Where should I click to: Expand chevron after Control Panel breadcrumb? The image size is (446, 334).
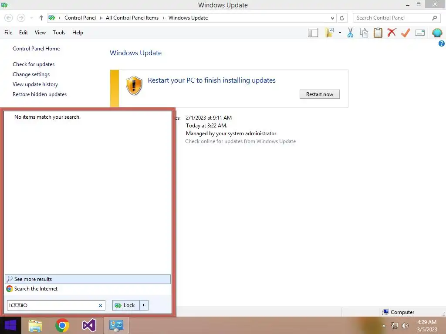pyautogui.click(x=101, y=18)
